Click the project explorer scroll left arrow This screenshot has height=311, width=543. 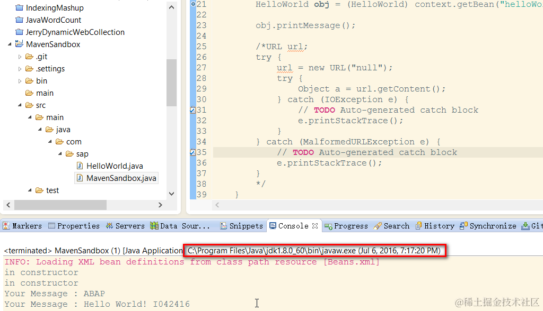tap(8, 205)
